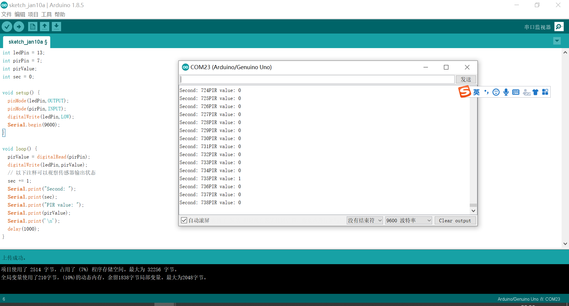Click the Arduino logo in main title bar
Screen dimensions: 569x306
click(4, 5)
